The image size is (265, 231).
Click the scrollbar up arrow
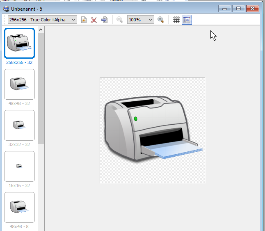coord(41,30)
